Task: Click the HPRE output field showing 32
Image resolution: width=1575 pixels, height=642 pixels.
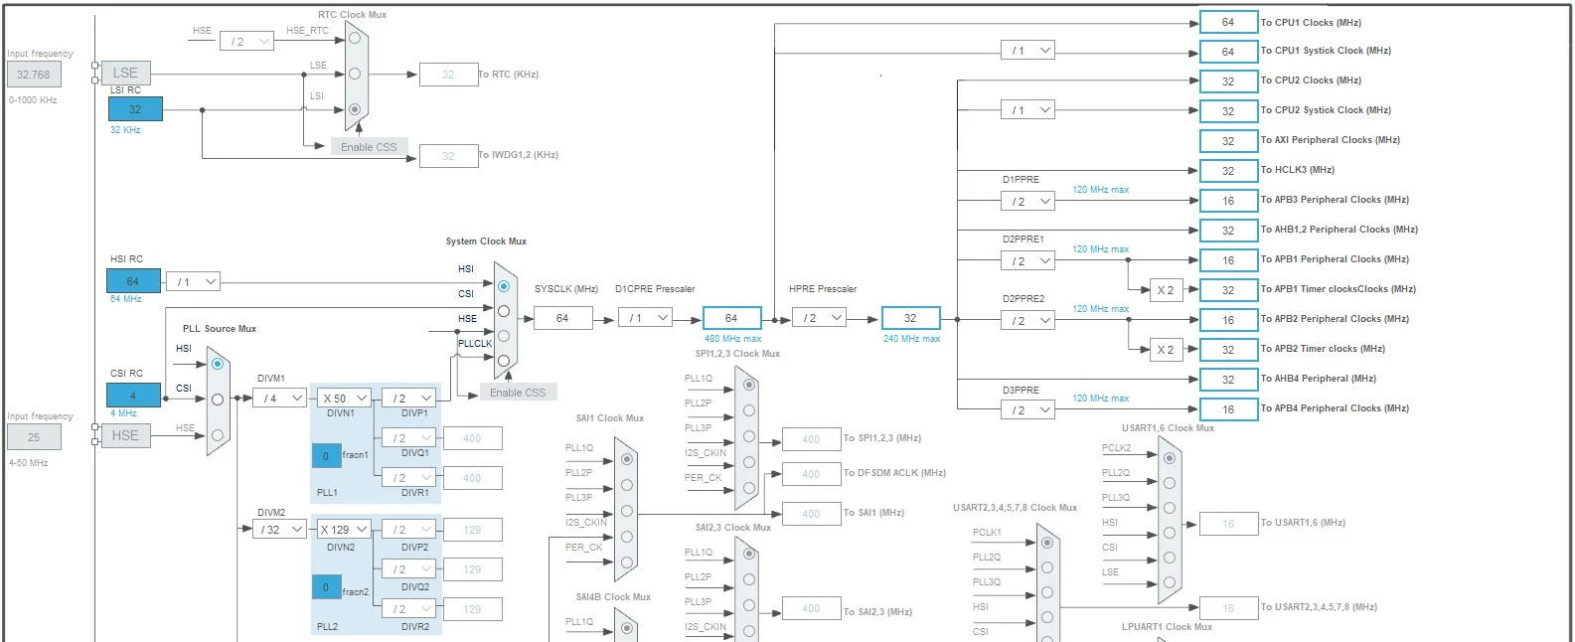Action: [910, 318]
